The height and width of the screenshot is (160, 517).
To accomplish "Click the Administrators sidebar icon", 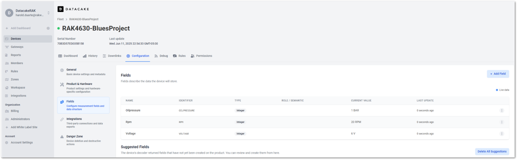I will click(x=7, y=119).
